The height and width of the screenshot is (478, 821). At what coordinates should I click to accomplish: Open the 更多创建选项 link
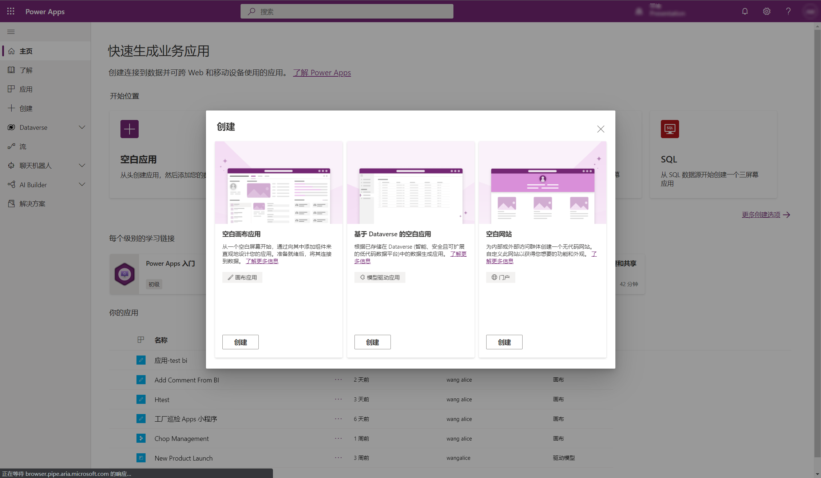pyautogui.click(x=766, y=214)
